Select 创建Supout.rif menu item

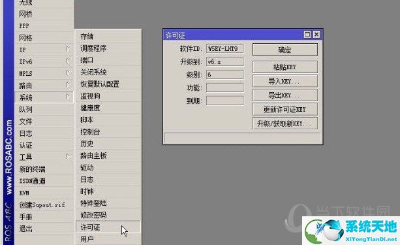[x=44, y=205]
